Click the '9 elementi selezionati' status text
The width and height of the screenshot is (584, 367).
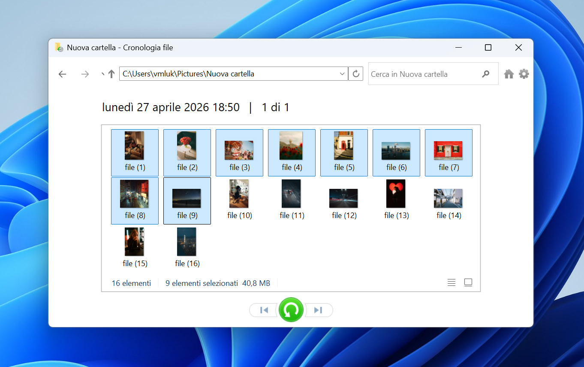[202, 283]
